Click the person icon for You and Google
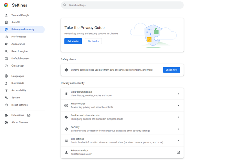 (6, 15)
